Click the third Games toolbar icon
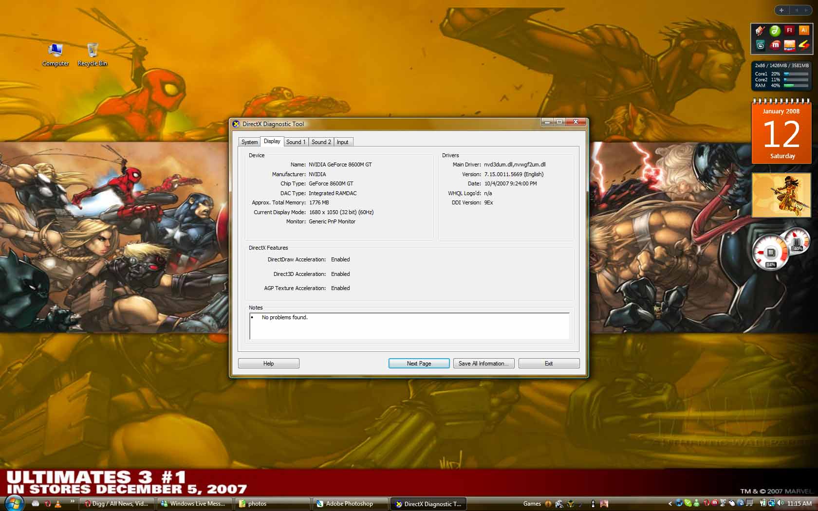 pyautogui.click(x=570, y=504)
